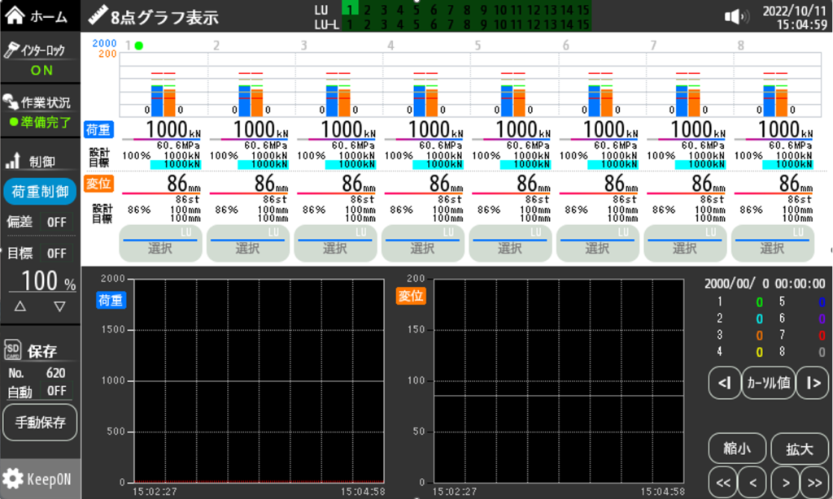Click channel 5 bar chart
Image resolution: width=833 pixels, height=499 pixels.
513,85
